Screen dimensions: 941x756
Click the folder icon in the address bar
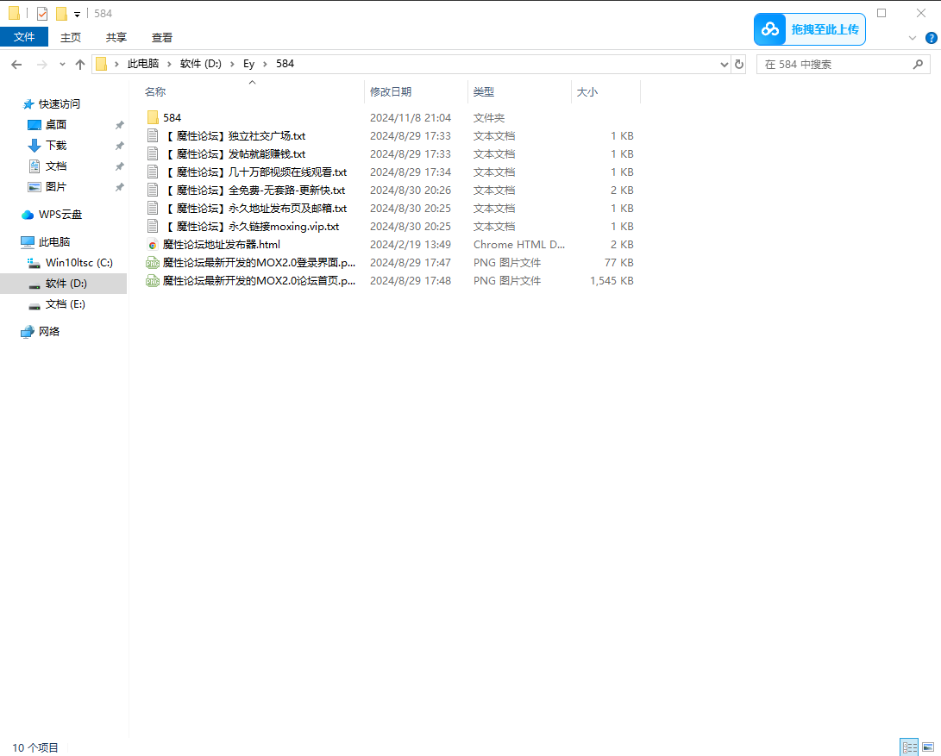click(x=102, y=64)
